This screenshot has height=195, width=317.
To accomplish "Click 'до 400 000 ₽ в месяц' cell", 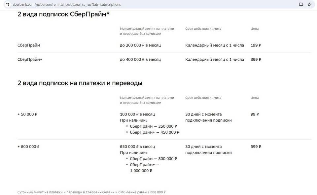I will 140,59.
